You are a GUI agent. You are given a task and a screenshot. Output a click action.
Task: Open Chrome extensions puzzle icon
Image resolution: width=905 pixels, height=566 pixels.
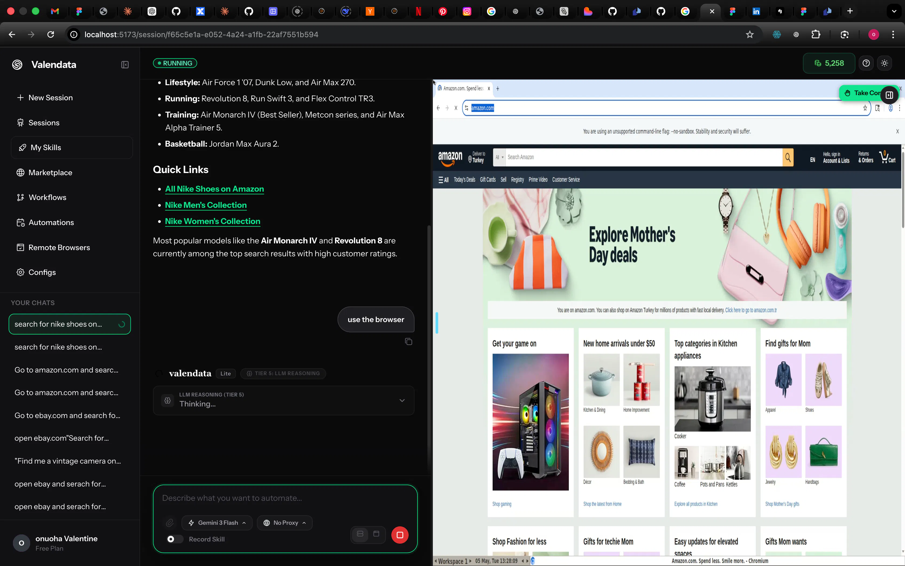816,34
